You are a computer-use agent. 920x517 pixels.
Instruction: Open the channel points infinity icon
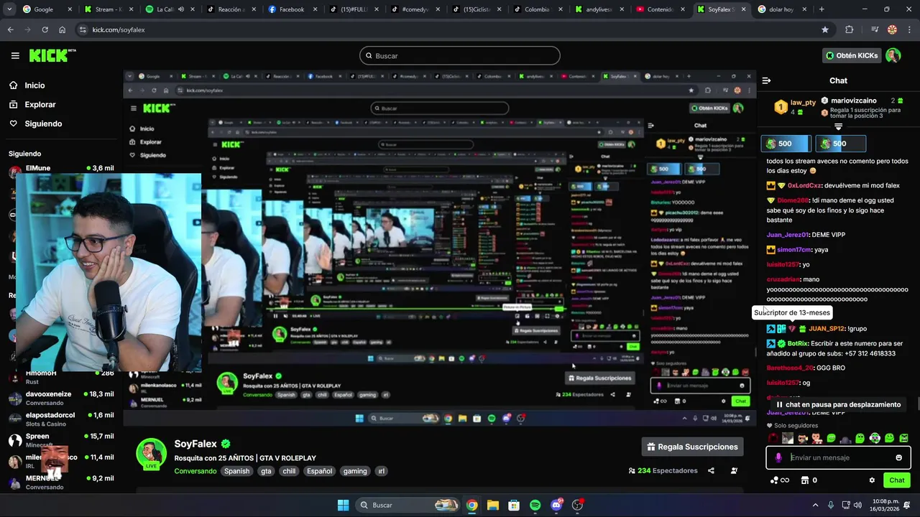780,480
